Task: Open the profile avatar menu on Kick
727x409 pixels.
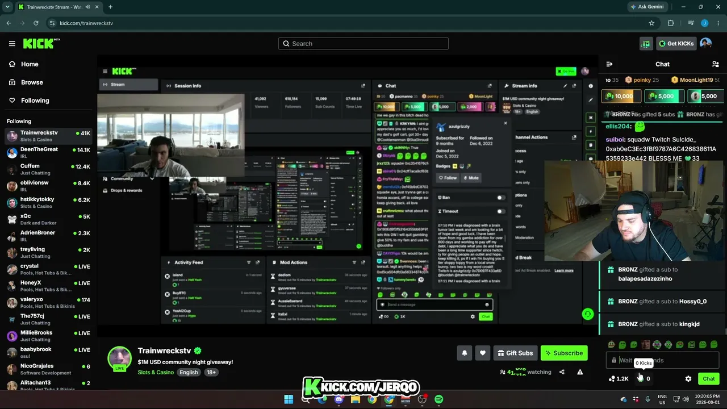Action: [706, 43]
